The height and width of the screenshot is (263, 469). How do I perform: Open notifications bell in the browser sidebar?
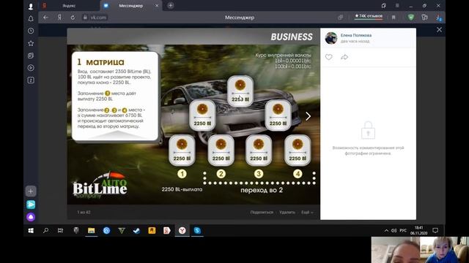point(31,18)
